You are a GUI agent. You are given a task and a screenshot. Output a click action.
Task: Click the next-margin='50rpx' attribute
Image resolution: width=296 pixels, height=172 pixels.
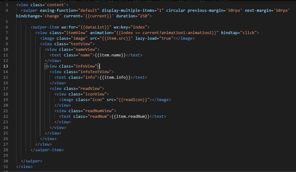(267, 11)
